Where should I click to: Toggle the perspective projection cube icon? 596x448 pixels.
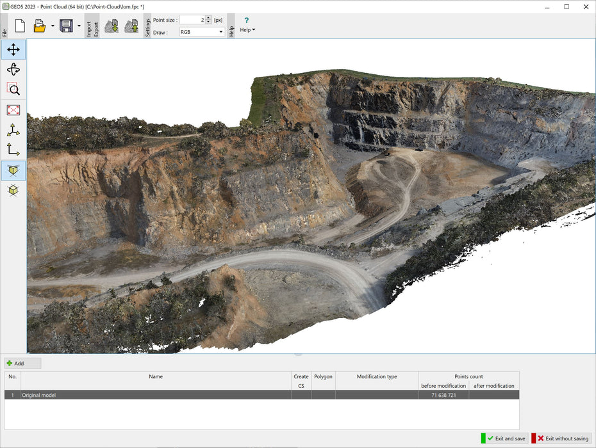[13, 170]
